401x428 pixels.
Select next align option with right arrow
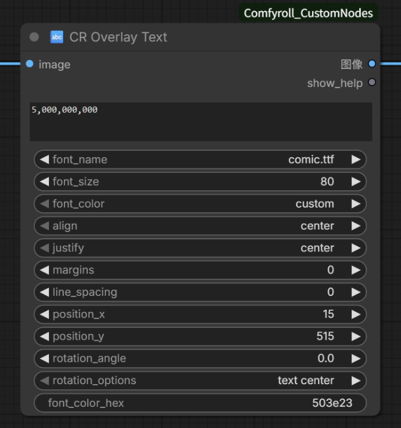pyautogui.click(x=356, y=226)
